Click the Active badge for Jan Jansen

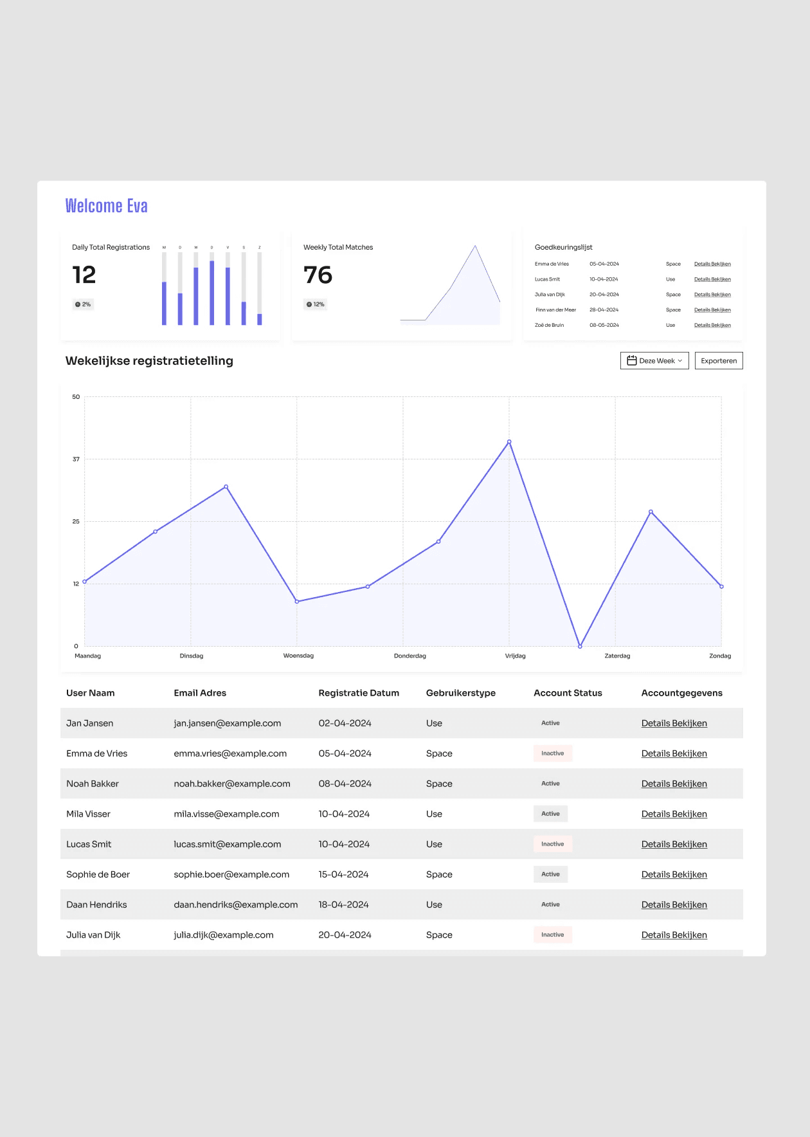tap(550, 723)
